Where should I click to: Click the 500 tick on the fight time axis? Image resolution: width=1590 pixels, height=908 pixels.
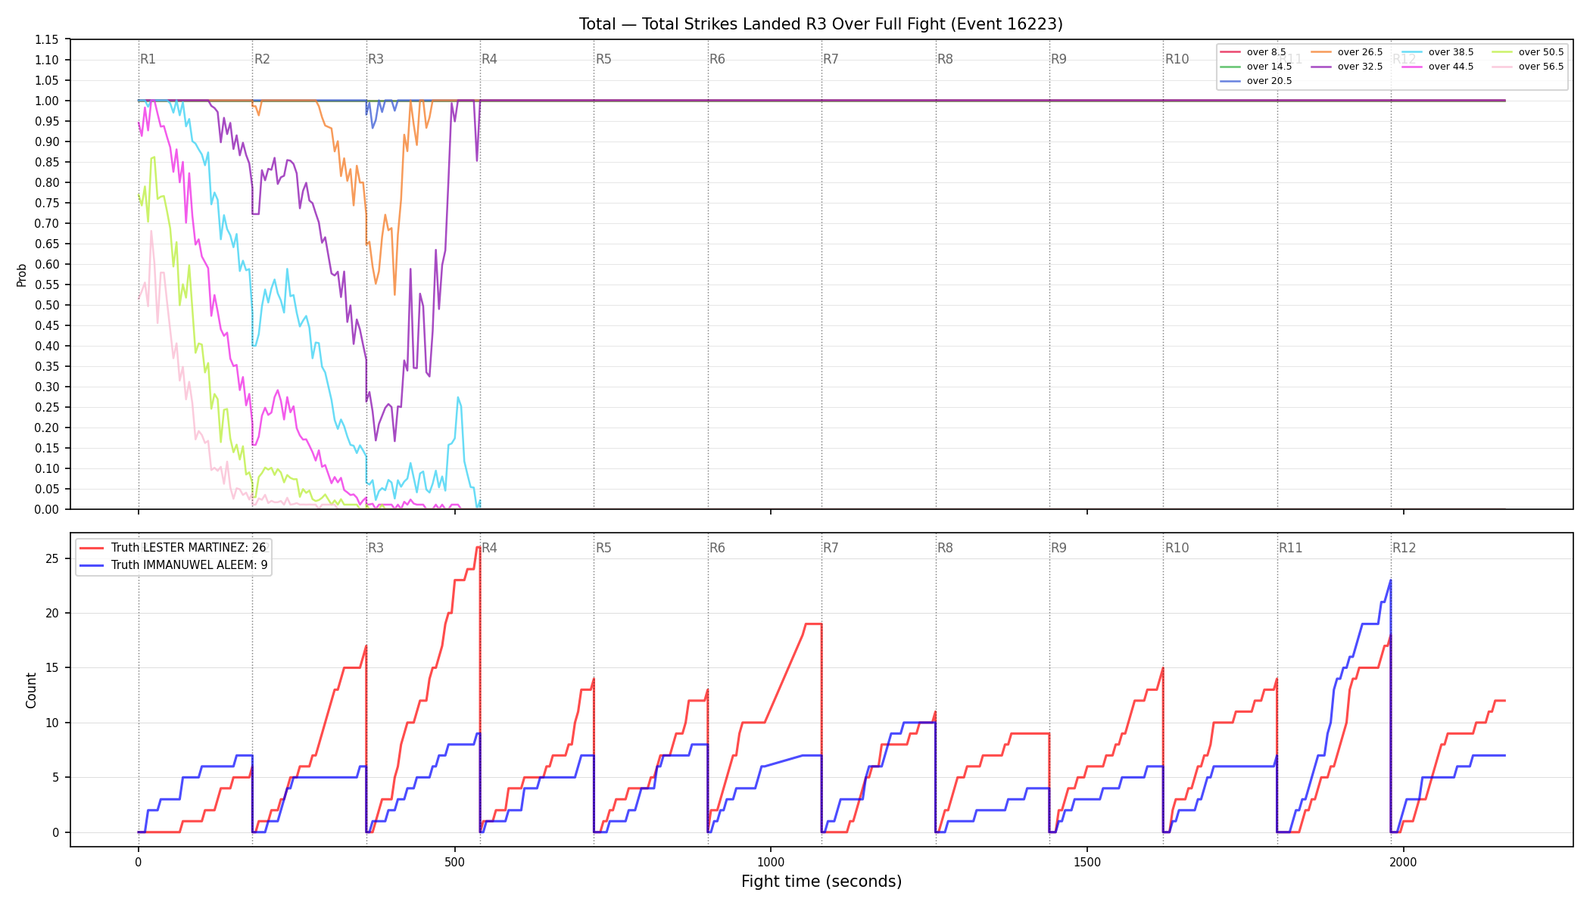454,862
